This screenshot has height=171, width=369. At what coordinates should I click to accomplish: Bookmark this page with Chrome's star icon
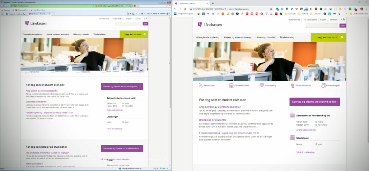tap(271, 9)
